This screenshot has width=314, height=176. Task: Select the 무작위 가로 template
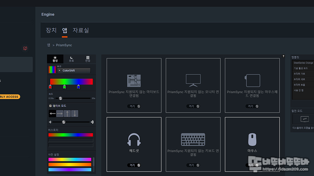(303, 74)
